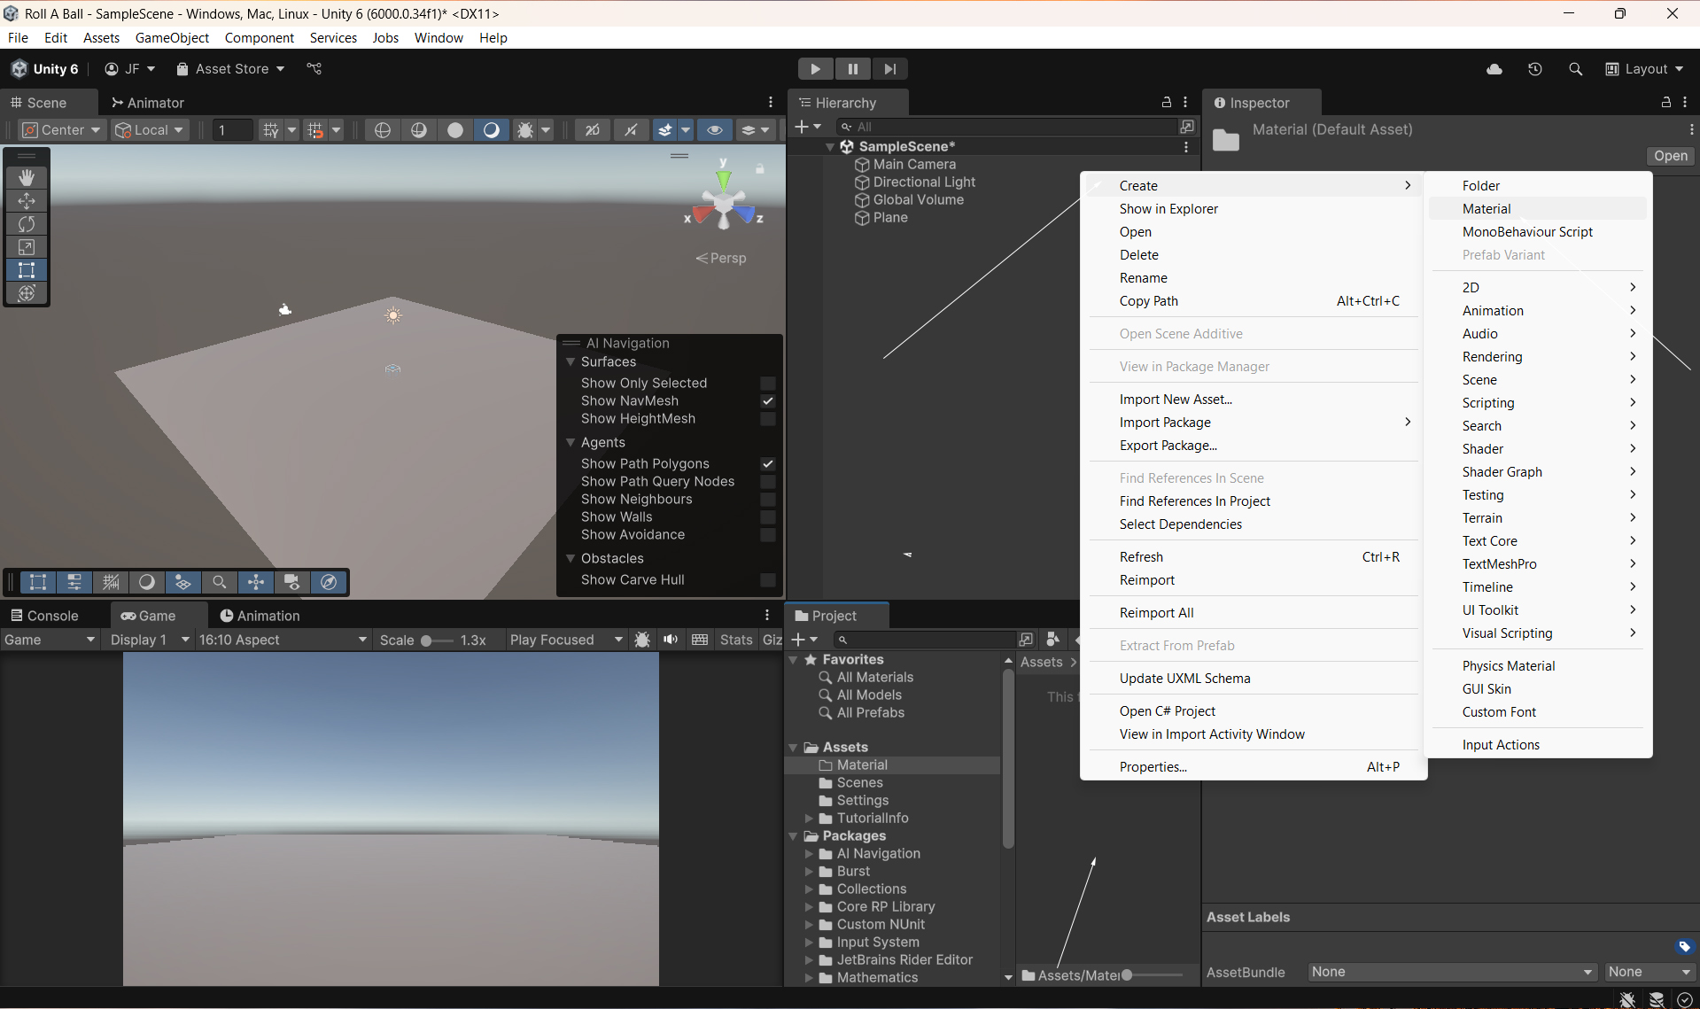Image resolution: width=1700 pixels, height=1009 pixels.
Task: Enable the Show Only Selected checkbox
Action: click(x=768, y=384)
